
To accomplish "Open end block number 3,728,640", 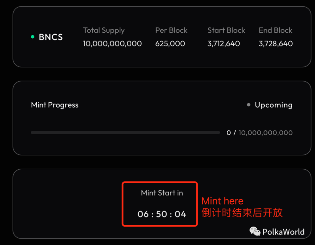I will click(x=275, y=44).
